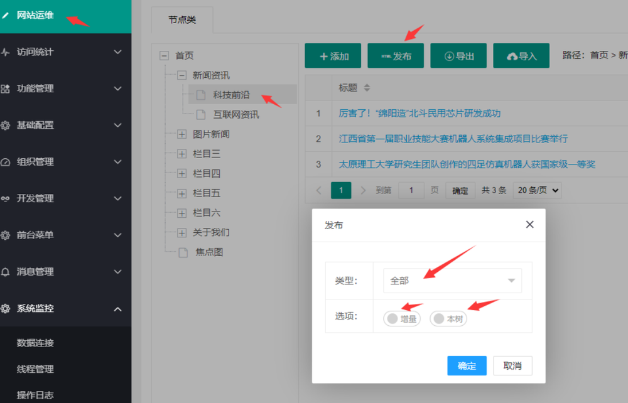Expand the 图片新闻 tree node
This screenshot has width=628, height=403.
click(x=181, y=134)
